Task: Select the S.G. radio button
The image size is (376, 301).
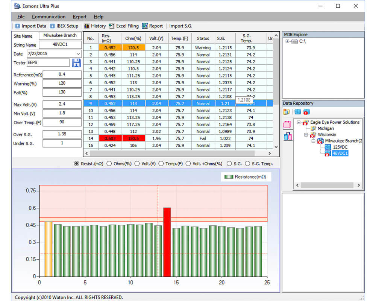Action: coord(229,164)
